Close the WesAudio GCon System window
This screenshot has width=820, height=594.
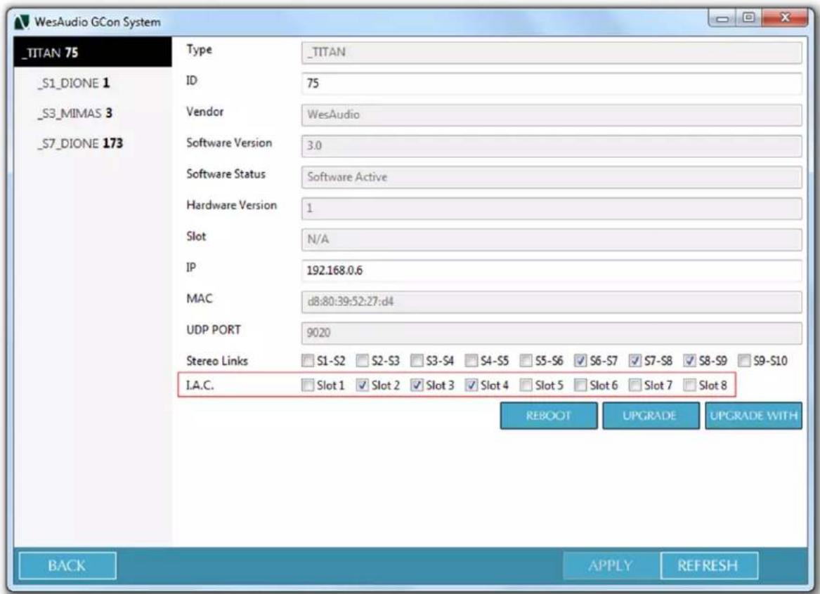[785, 18]
